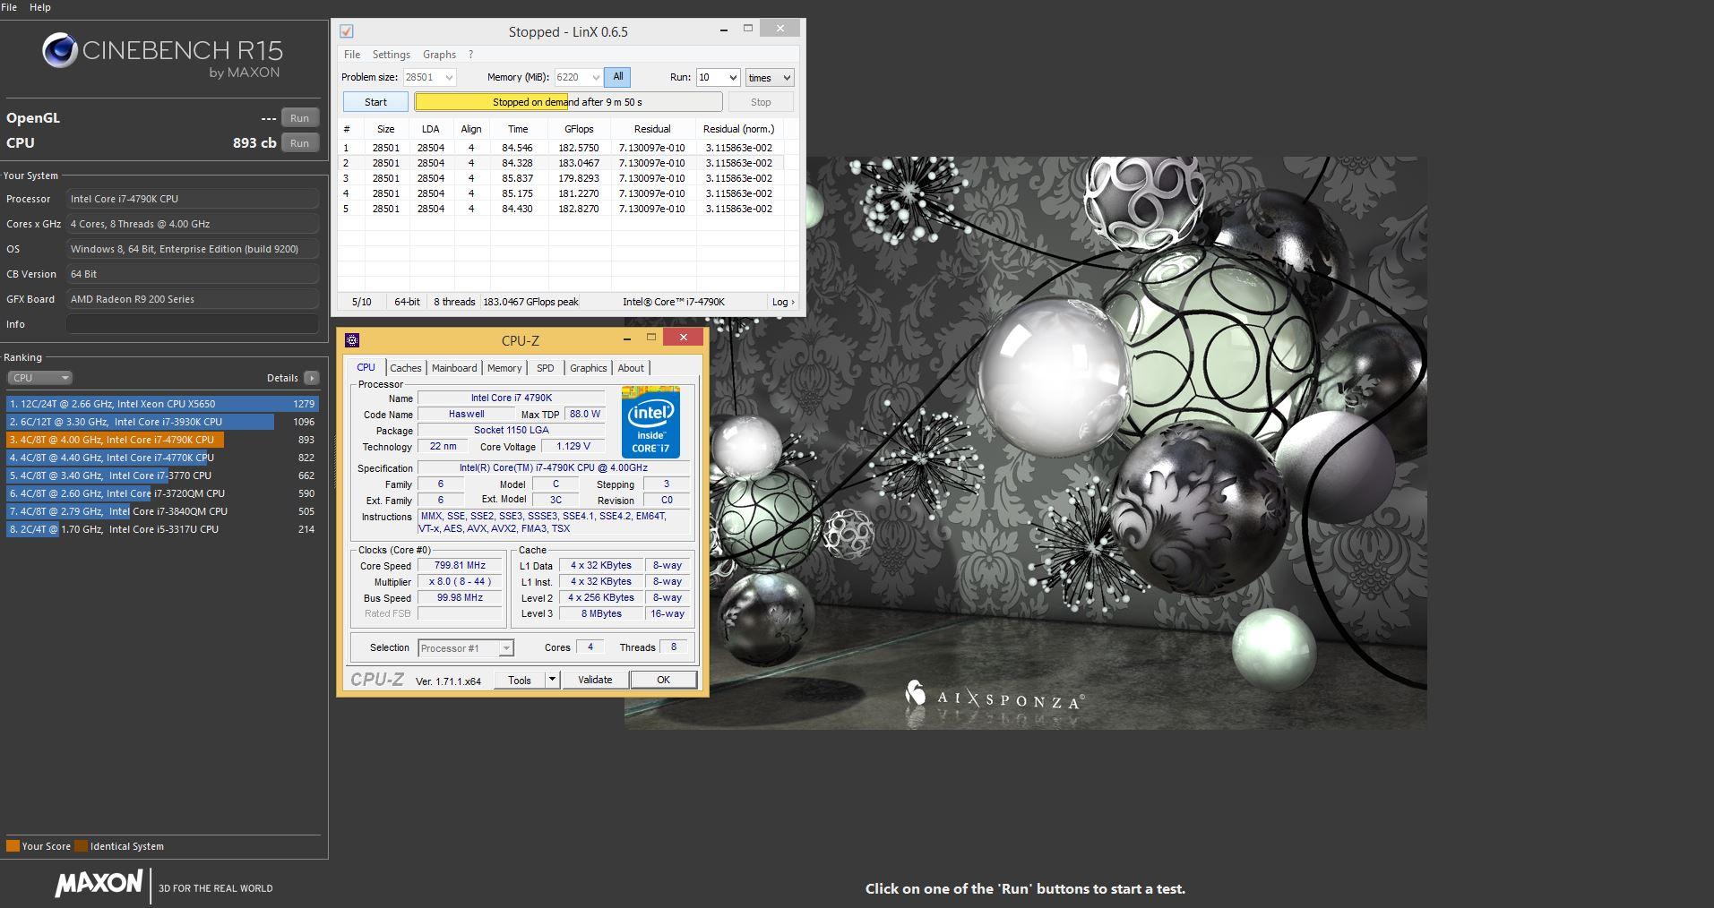
Task: Switch to the CPU tab in CPU-Z
Action: [366, 367]
